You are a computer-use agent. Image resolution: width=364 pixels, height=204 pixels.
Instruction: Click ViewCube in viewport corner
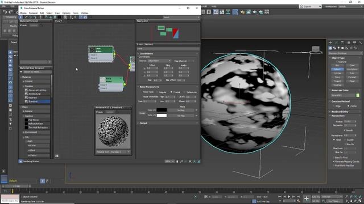click(x=316, y=50)
